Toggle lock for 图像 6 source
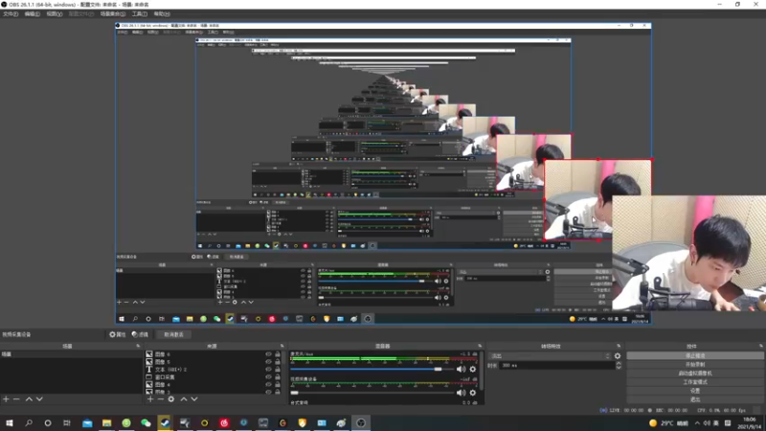The width and height of the screenshot is (766, 431). coord(278,354)
